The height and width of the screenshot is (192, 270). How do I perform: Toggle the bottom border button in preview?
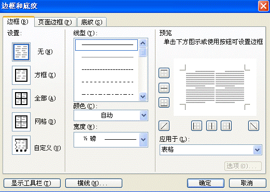coord(164,102)
